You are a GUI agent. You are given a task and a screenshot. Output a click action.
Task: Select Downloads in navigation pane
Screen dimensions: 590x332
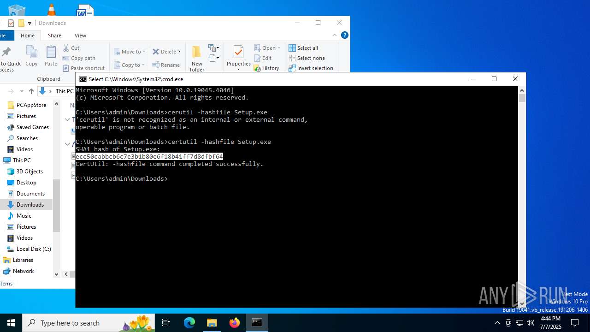[x=30, y=205]
